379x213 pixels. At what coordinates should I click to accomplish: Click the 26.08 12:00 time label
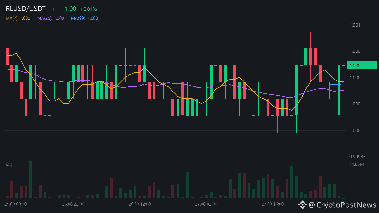[140, 204]
